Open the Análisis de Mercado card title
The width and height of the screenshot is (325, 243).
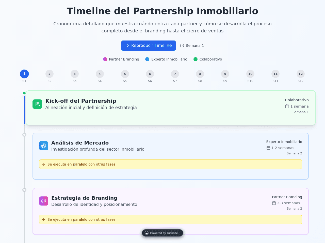tap(80, 143)
